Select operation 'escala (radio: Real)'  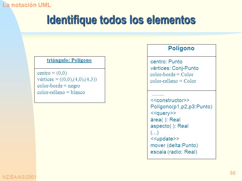[174, 152]
